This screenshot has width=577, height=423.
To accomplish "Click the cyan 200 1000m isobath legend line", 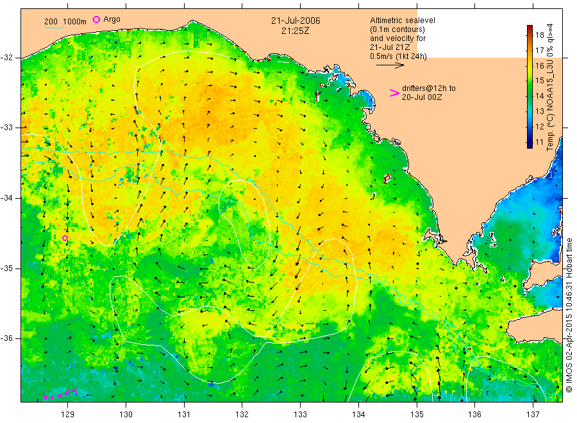I will pos(54,28).
